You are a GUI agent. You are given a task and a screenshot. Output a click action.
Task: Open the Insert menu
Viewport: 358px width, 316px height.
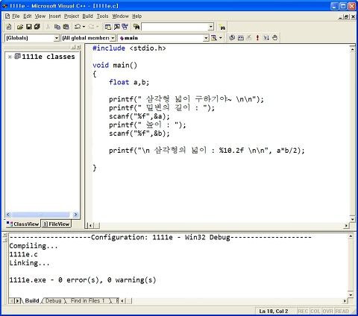point(54,16)
